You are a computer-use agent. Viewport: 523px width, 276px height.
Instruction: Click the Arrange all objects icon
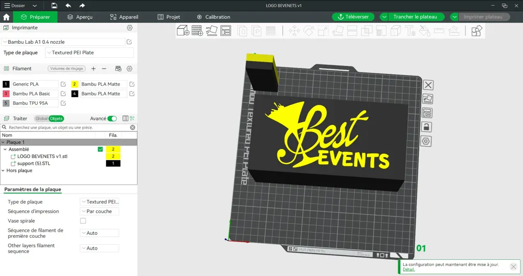[x=226, y=31]
